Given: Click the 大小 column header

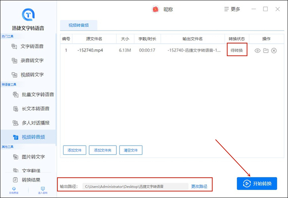Looking at the screenshot, I should coord(125,39).
